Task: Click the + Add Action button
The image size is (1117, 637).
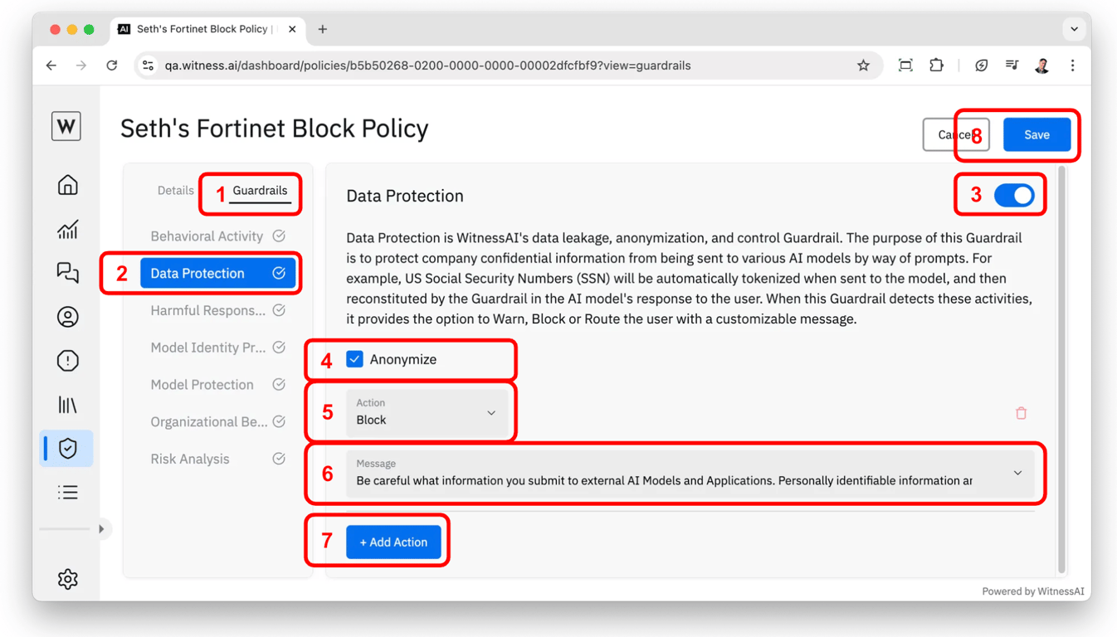Action: coord(393,542)
